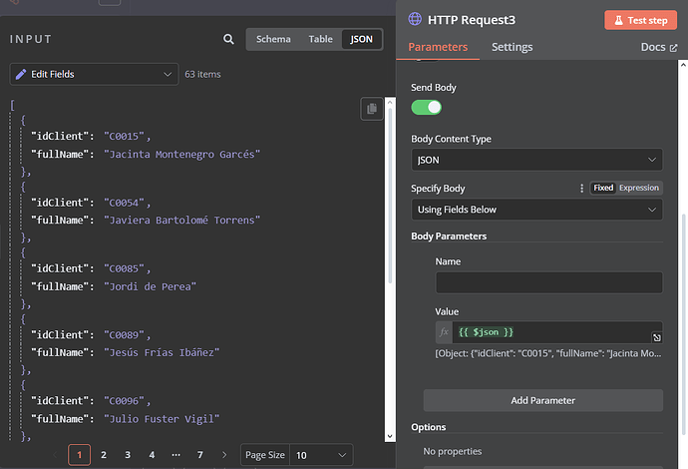Switch input view to Table
Image resolution: width=688 pixels, height=469 pixels.
coord(320,39)
